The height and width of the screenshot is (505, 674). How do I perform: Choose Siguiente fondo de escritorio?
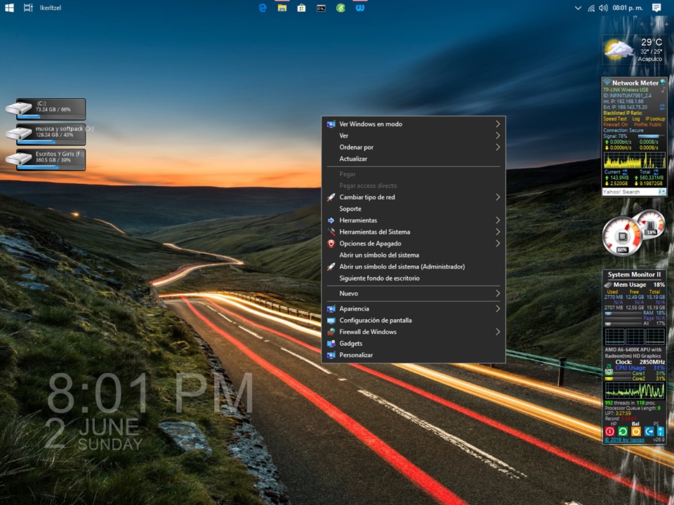click(x=413, y=278)
